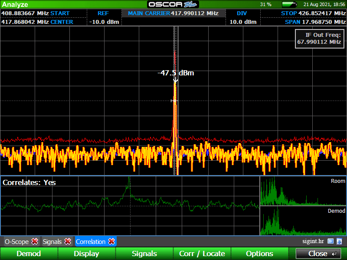Viewport: 347px width, 260px height.
Task: Select the Correlation tab
Action: pyautogui.click(x=91, y=242)
